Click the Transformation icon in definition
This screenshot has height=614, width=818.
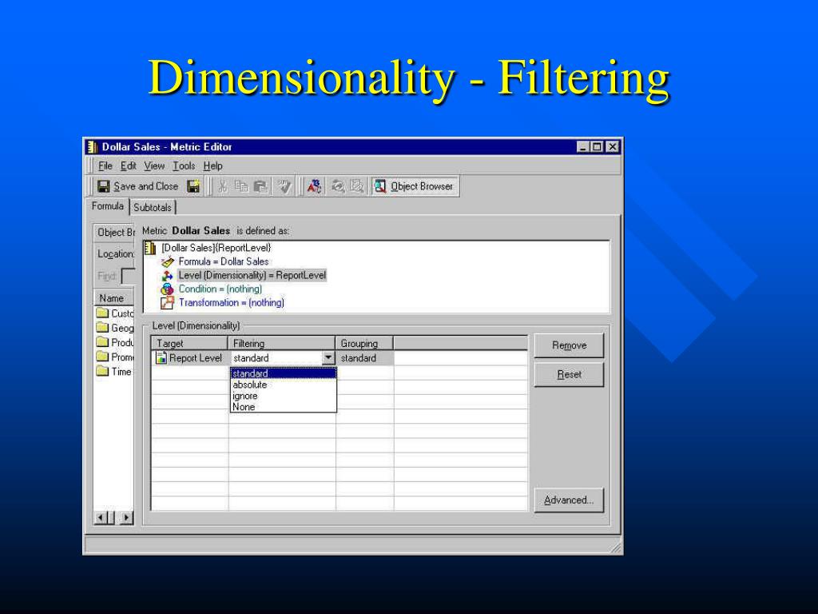[x=168, y=303]
